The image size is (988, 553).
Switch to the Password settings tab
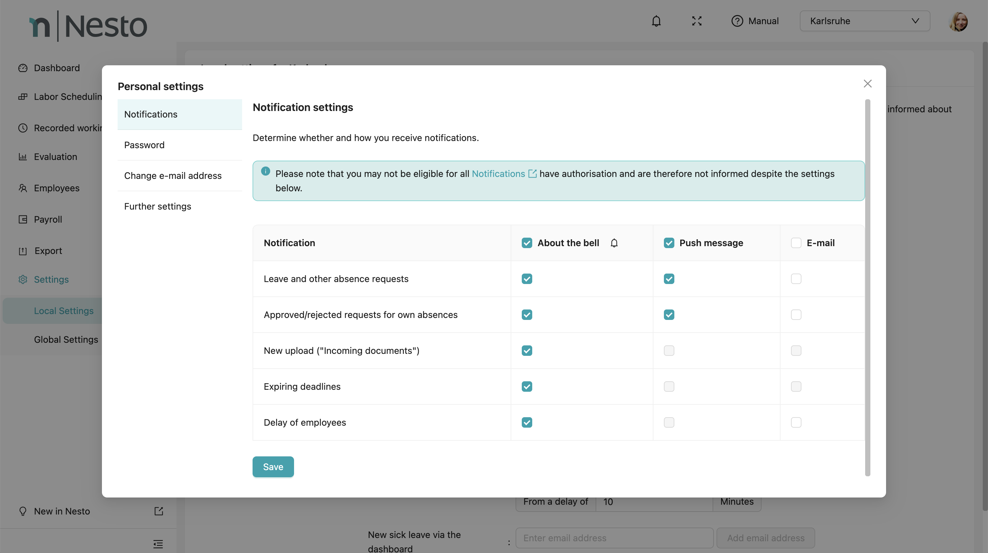[144, 145]
